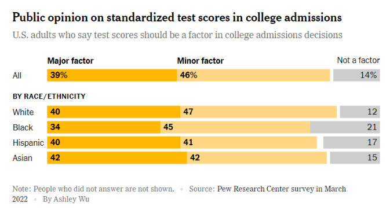
Task: Click the All major factor 39% bar
Action: (112, 75)
